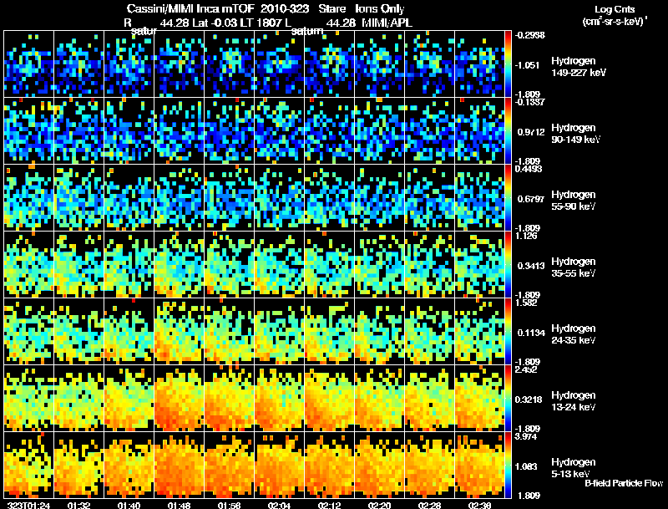Click the color bar beside Hydrogen 24-35 keV
The image size is (668, 509).
tap(508, 332)
